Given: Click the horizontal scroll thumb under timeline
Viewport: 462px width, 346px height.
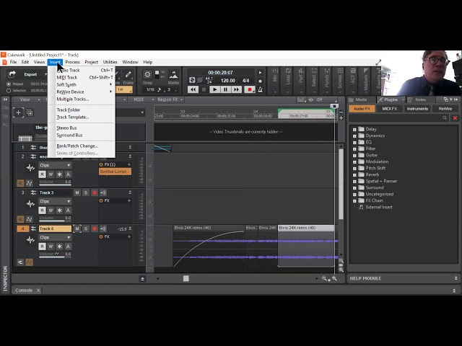Looking at the screenshot, I should click(186, 278).
